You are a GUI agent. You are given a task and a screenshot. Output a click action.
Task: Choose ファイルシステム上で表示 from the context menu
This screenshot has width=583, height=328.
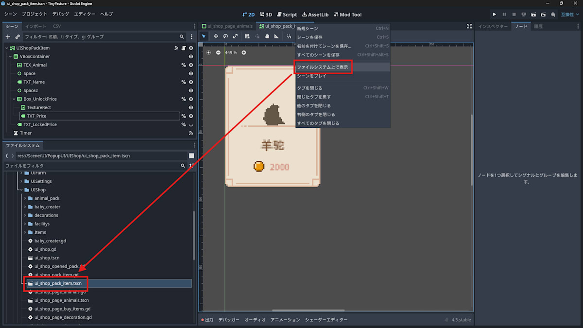click(343, 67)
